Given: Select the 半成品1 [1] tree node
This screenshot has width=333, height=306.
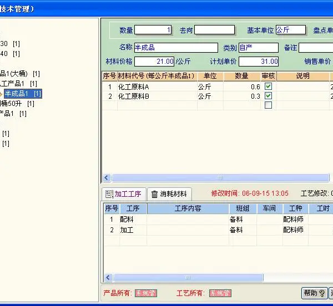Looking at the screenshot, I should click(23, 94).
